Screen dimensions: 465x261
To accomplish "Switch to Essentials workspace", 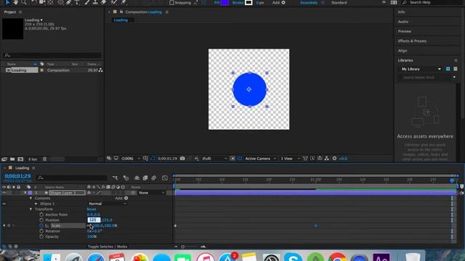I will pyautogui.click(x=309, y=3).
